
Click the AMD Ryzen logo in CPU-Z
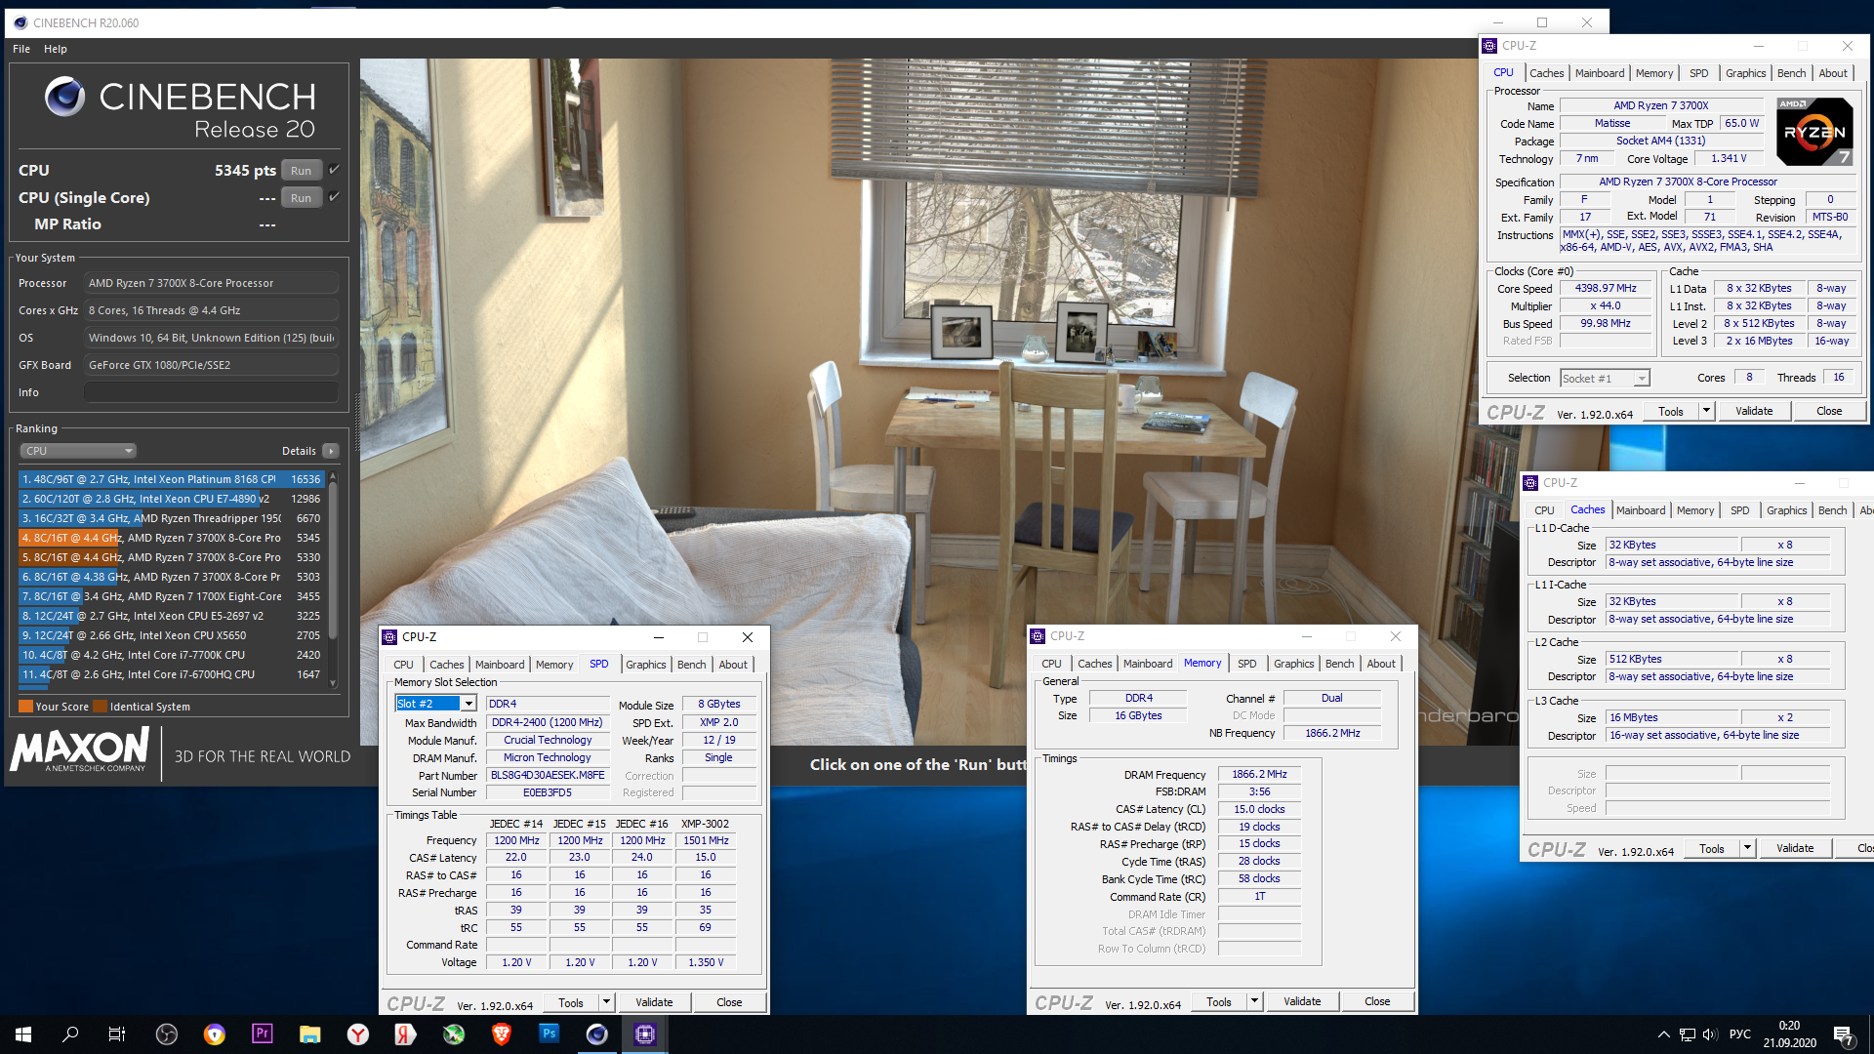(1813, 131)
